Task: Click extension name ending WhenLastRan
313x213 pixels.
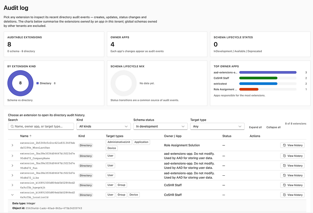Action: [x=48, y=145]
